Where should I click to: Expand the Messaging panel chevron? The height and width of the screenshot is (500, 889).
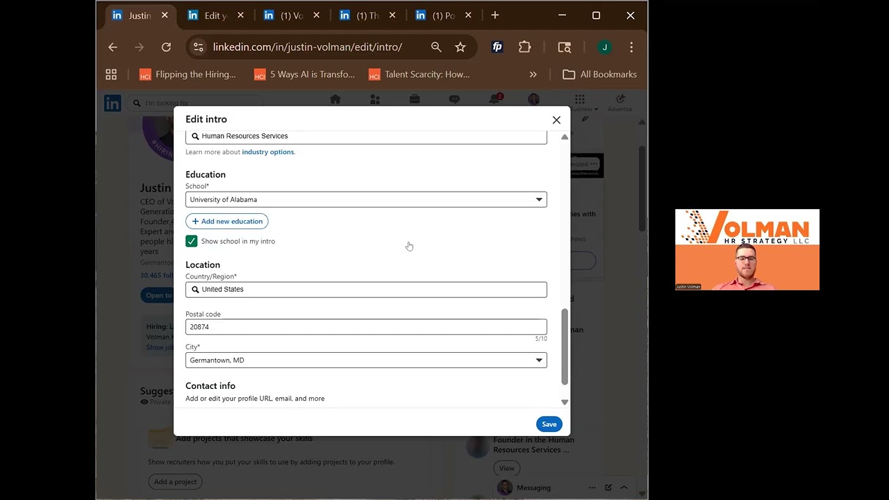click(x=624, y=487)
